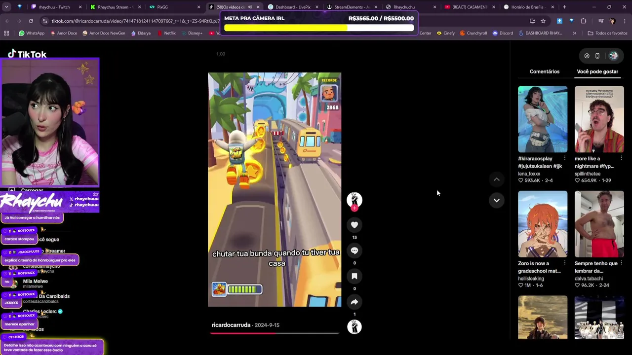Switch to the Comentários tab
The height and width of the screenshot is (355, 632).
click(545, 71)
